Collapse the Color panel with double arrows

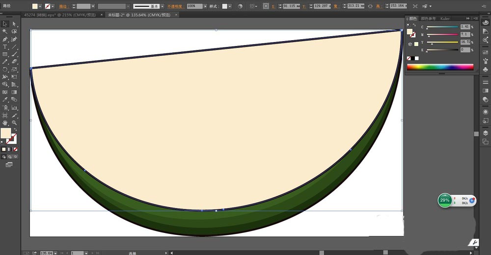[x=468, y=19]
